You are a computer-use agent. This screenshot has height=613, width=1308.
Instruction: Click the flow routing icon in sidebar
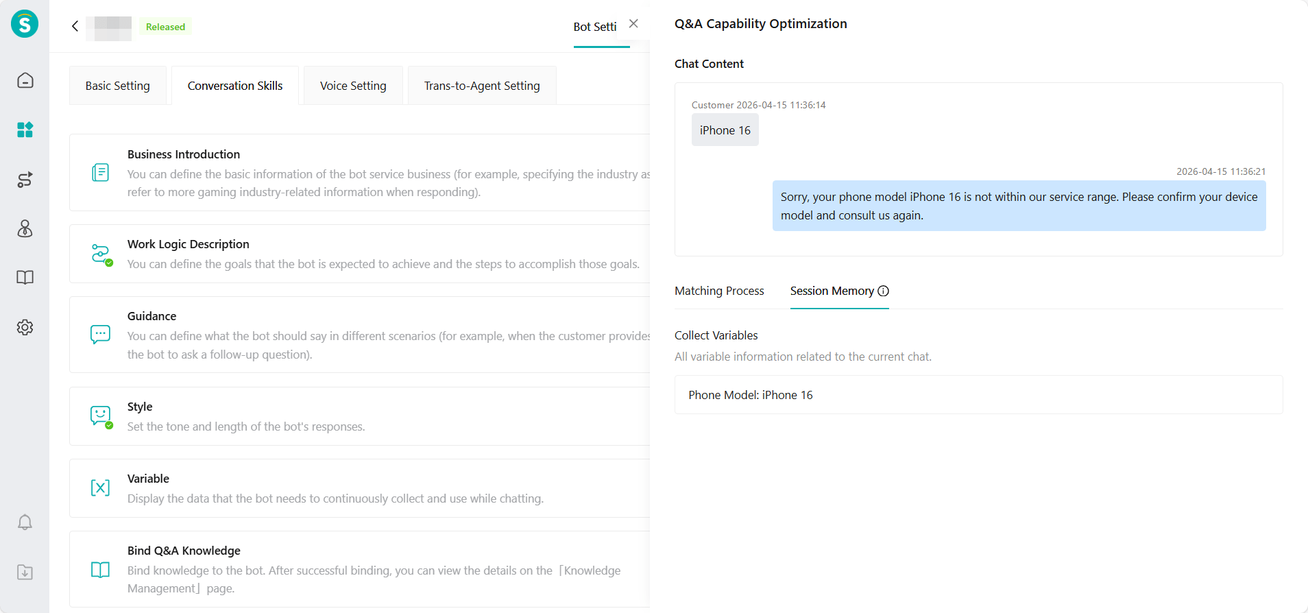(x=25, y=180)
